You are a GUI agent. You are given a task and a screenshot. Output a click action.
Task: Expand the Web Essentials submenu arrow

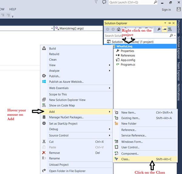click(x=109, y=88)
